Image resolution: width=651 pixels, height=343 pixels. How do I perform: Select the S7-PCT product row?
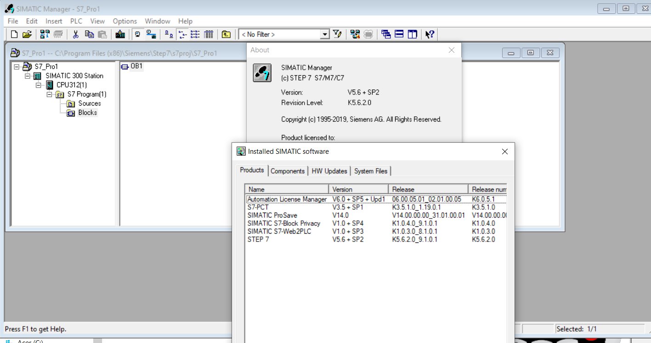[x=376, y=207]
